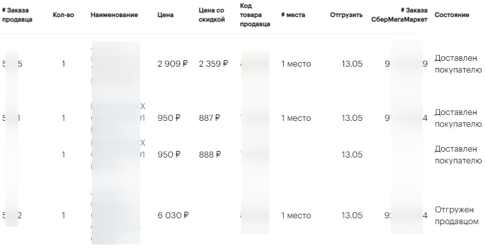This screenshot has height=249, width=485.
Task: Select the Код товара продавца header
Action: pyautogui.click(x=255, y=15)
